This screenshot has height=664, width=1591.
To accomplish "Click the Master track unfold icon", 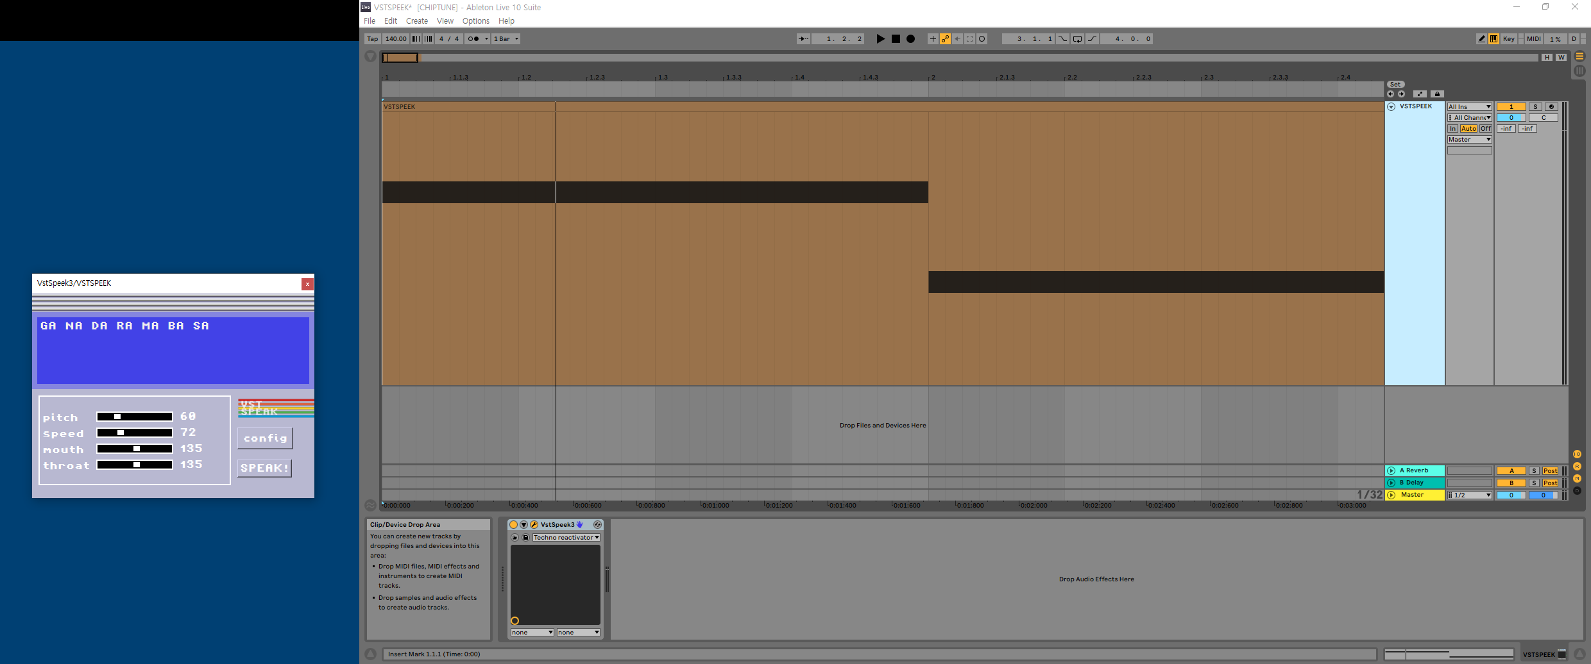I will coord(1391,495).
